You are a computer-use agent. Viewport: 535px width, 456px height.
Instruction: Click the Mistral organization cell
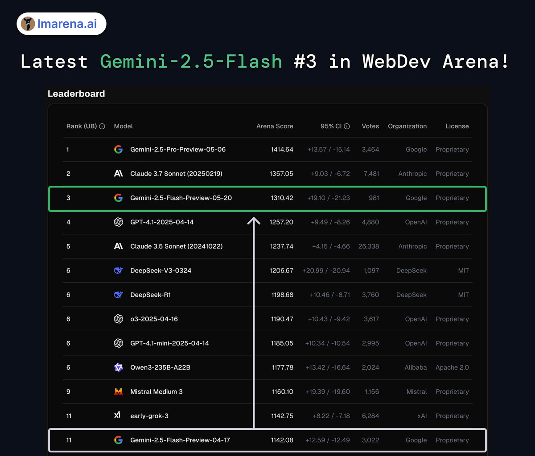click(x=417, y=392)
